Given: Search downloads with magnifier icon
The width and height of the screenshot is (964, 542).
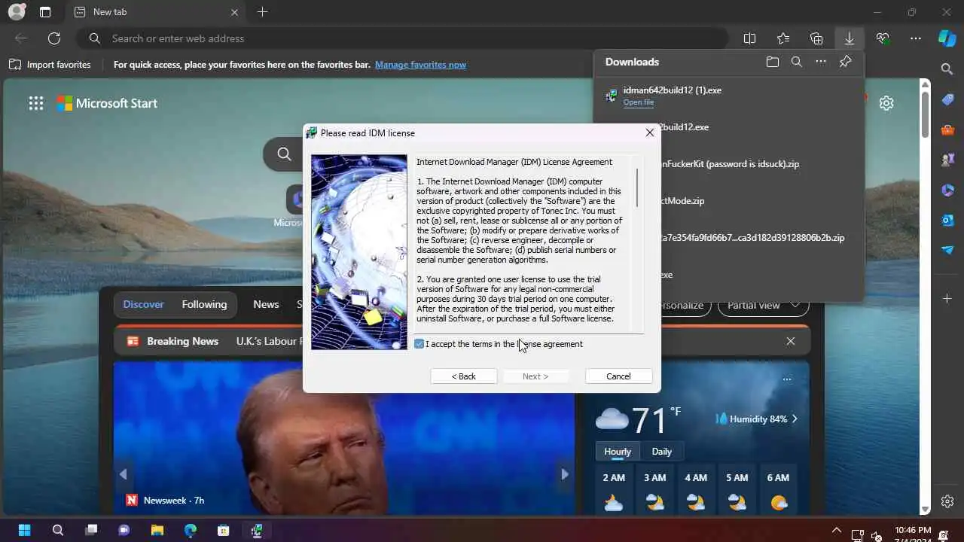Looking at the screenshot, I should [x=797, y=62].
